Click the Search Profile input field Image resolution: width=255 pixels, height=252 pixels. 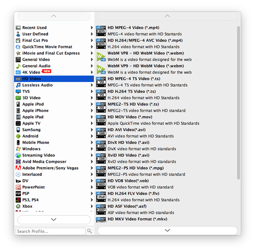(50, 231)
